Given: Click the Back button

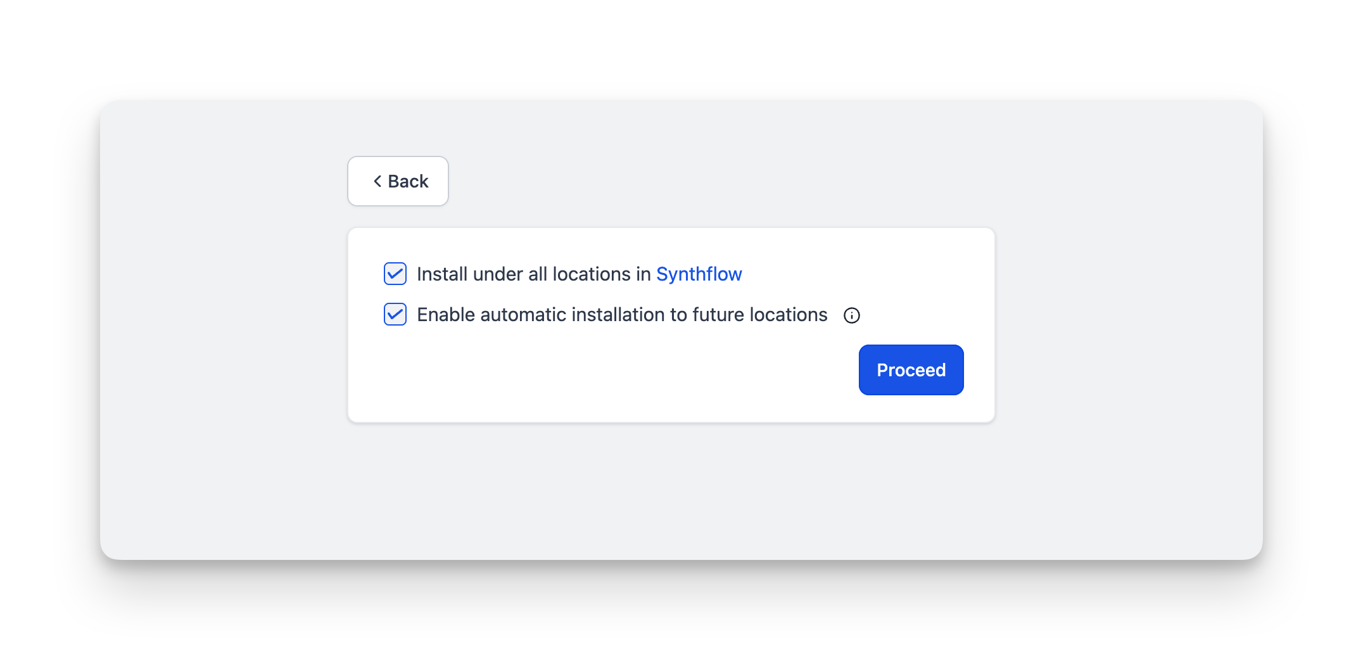Looking at the screenshot, I should [398, 181].
